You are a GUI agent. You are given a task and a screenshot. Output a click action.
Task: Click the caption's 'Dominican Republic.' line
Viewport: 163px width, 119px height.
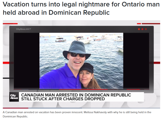(x=15, y=116)
